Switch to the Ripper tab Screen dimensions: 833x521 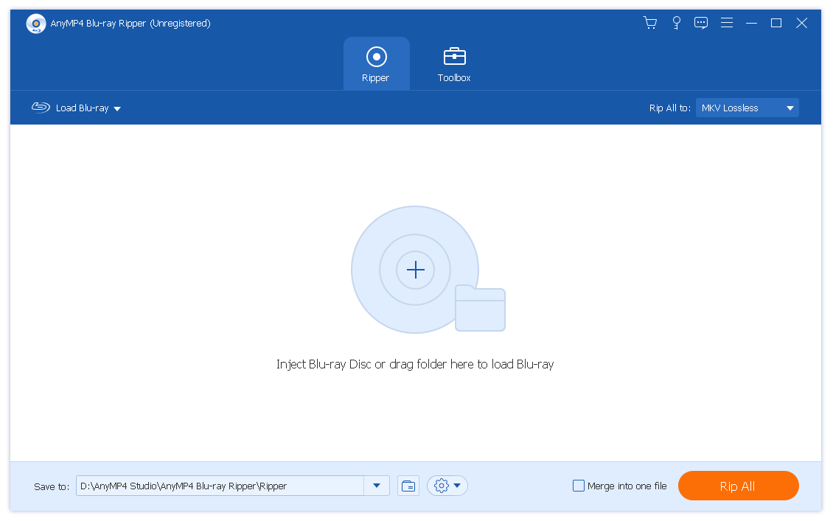pyautogui.click(x=376, y=63)
